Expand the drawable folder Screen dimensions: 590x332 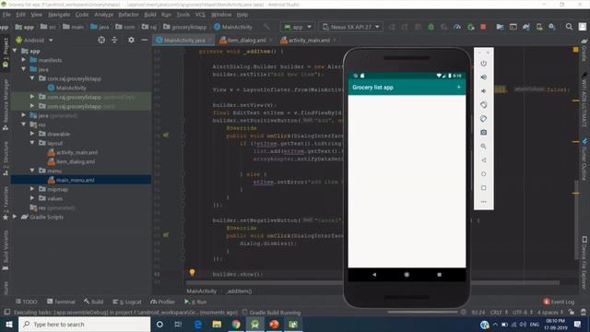pyautogui.click(x=32, y=134)
